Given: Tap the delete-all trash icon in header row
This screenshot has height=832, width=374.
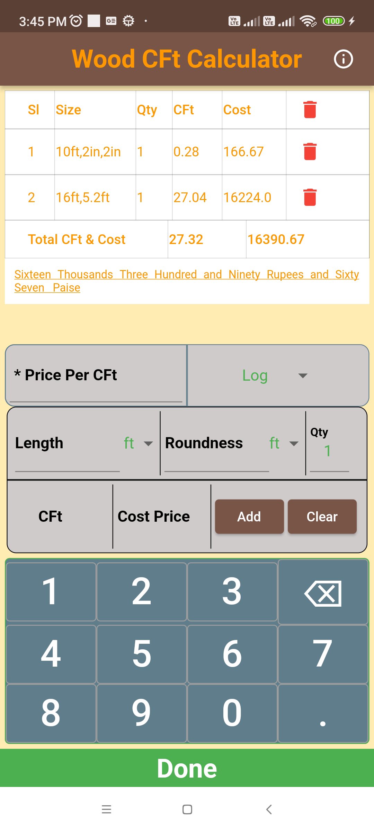Looking at the screenshot, I should coord(310,110).
